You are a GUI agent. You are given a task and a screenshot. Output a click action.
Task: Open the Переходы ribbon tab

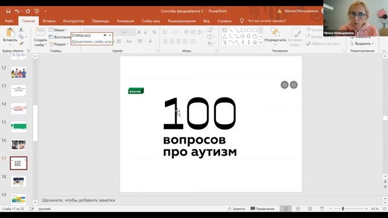[101, 21]
